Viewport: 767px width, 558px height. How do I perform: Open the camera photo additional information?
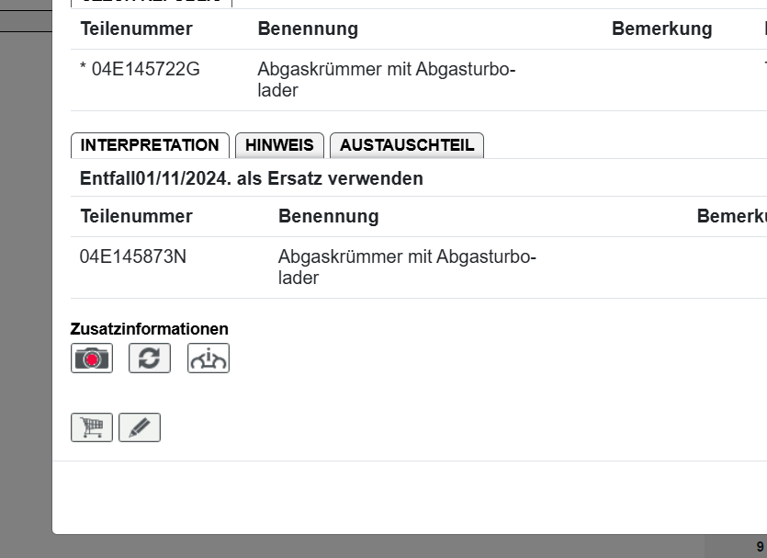click(92, 359)
